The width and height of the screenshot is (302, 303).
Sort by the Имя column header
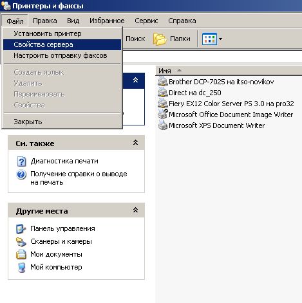(165, 71)
